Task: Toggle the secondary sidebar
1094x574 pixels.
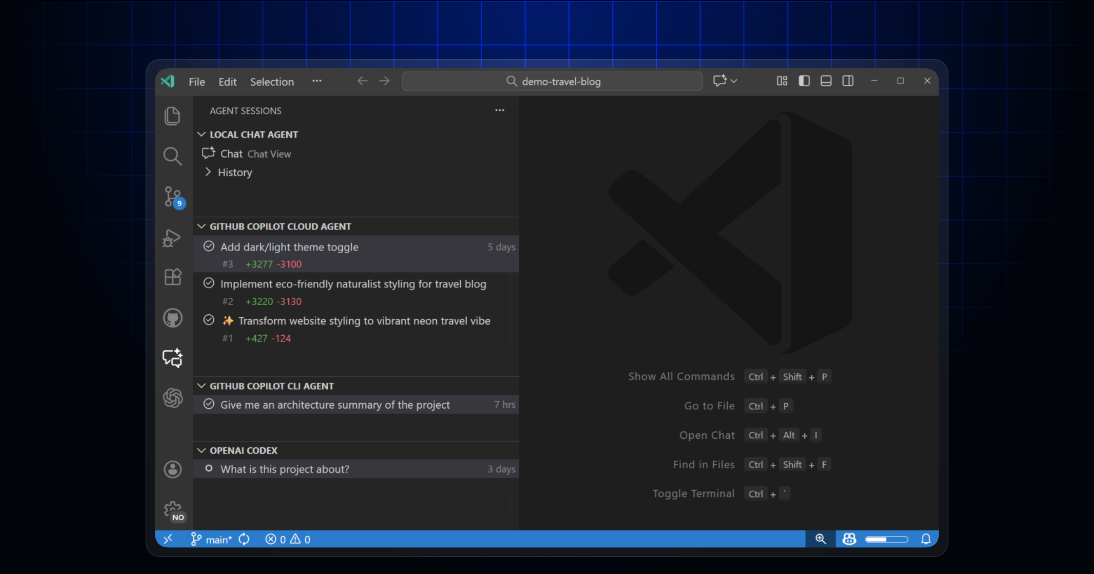Action: click(848, 81)
